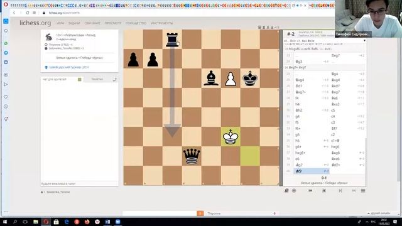Open the Zoom app in taskbar

click(x=117, y=222)
